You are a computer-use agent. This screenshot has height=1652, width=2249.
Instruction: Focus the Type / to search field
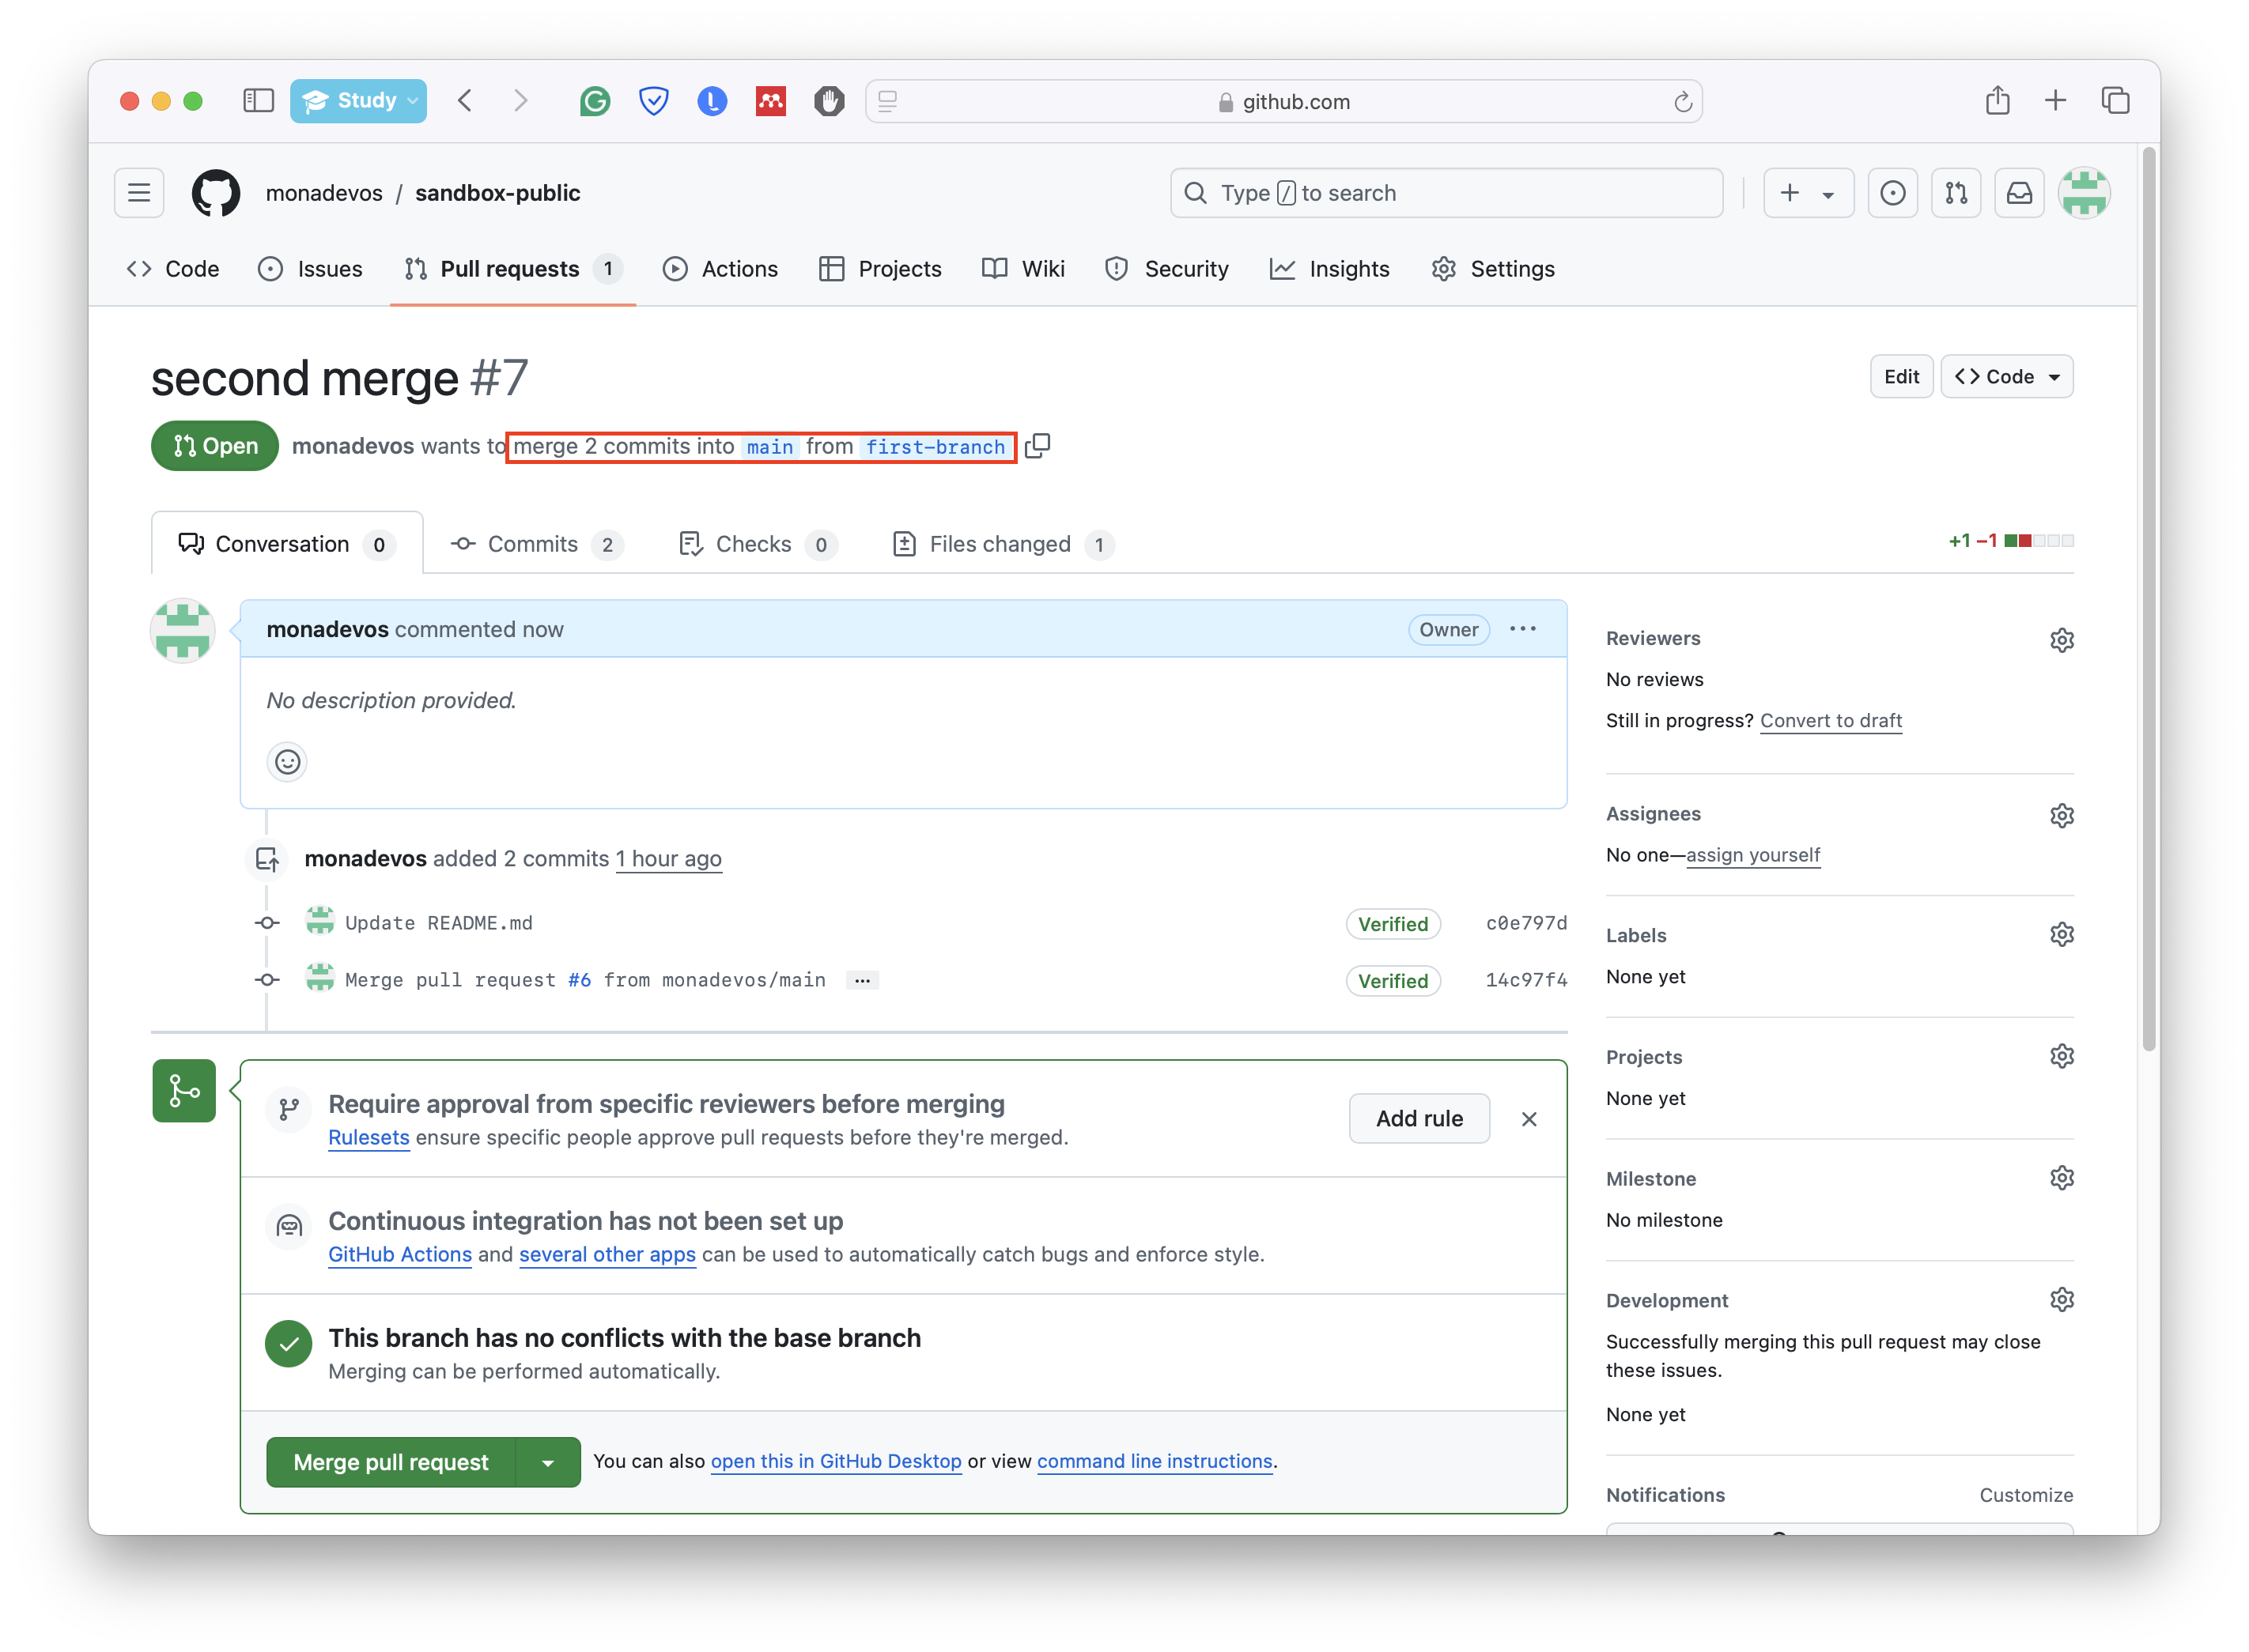[1446, 193]
